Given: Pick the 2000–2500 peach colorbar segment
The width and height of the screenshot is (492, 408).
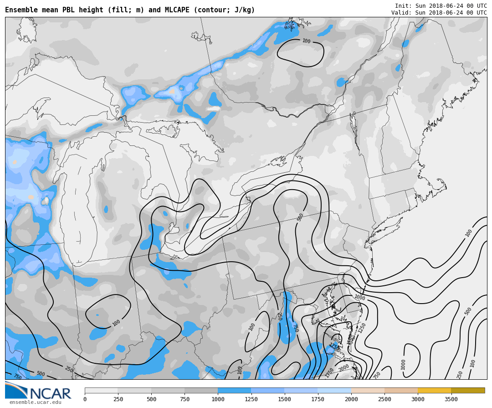Looking at the screenshot, I should click(368, 390).
